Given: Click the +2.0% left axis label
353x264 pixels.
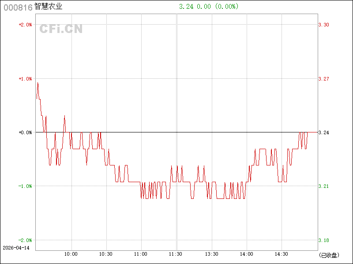Looking at the screenshot, I should 25,25.
